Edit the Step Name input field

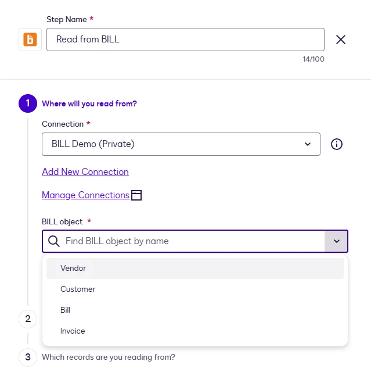[185, 40]
